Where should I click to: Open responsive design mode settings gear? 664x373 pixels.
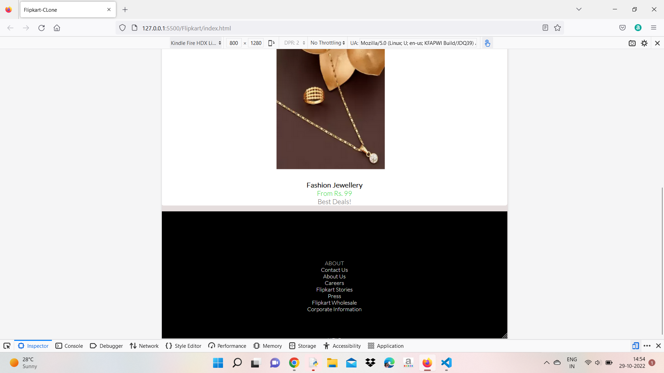(645, 43)
